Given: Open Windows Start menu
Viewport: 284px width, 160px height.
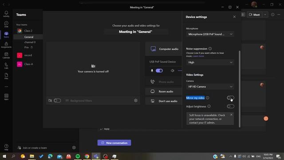Looking at the screenshot, I should 4,156.
